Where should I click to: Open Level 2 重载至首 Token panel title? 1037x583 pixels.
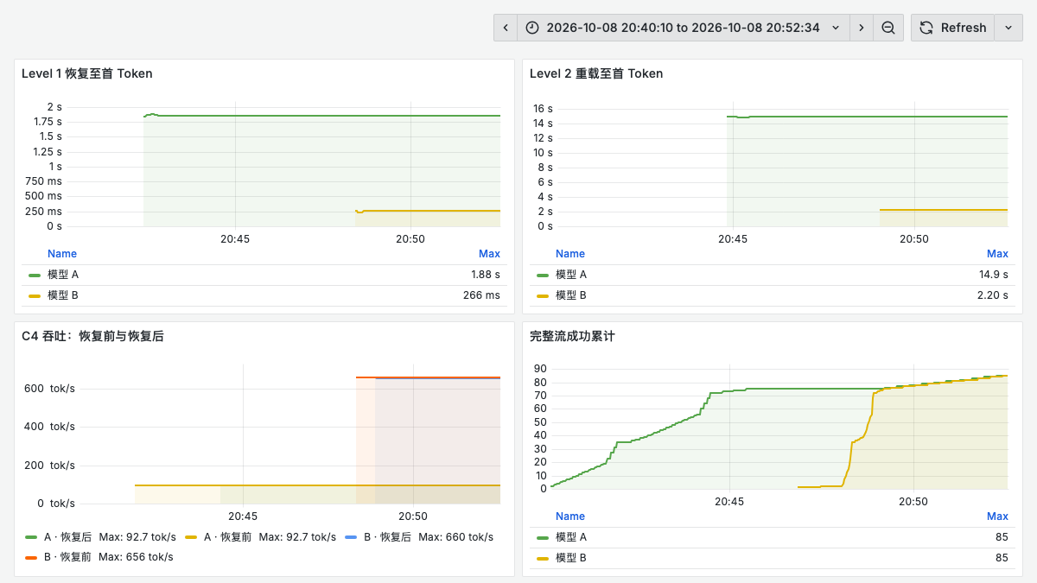(596, 73)
